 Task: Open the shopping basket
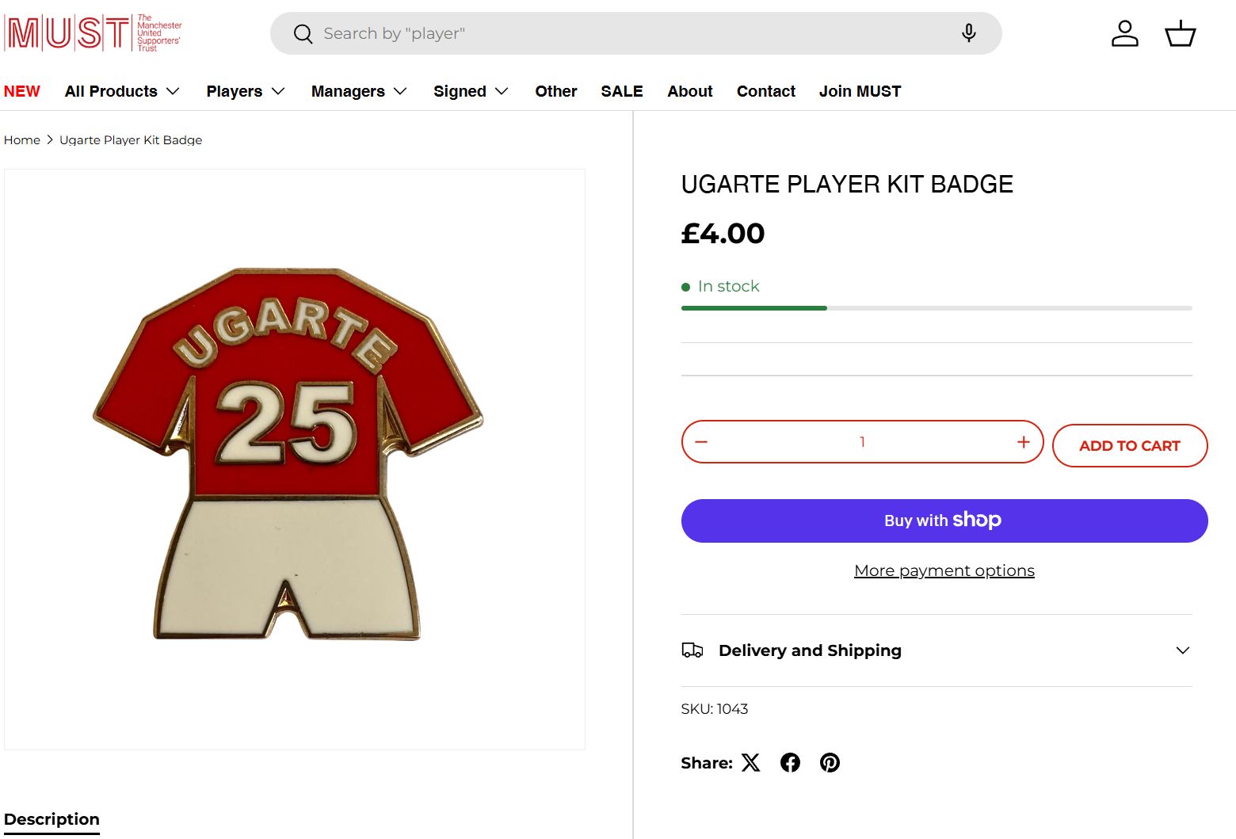point(1180,33)
